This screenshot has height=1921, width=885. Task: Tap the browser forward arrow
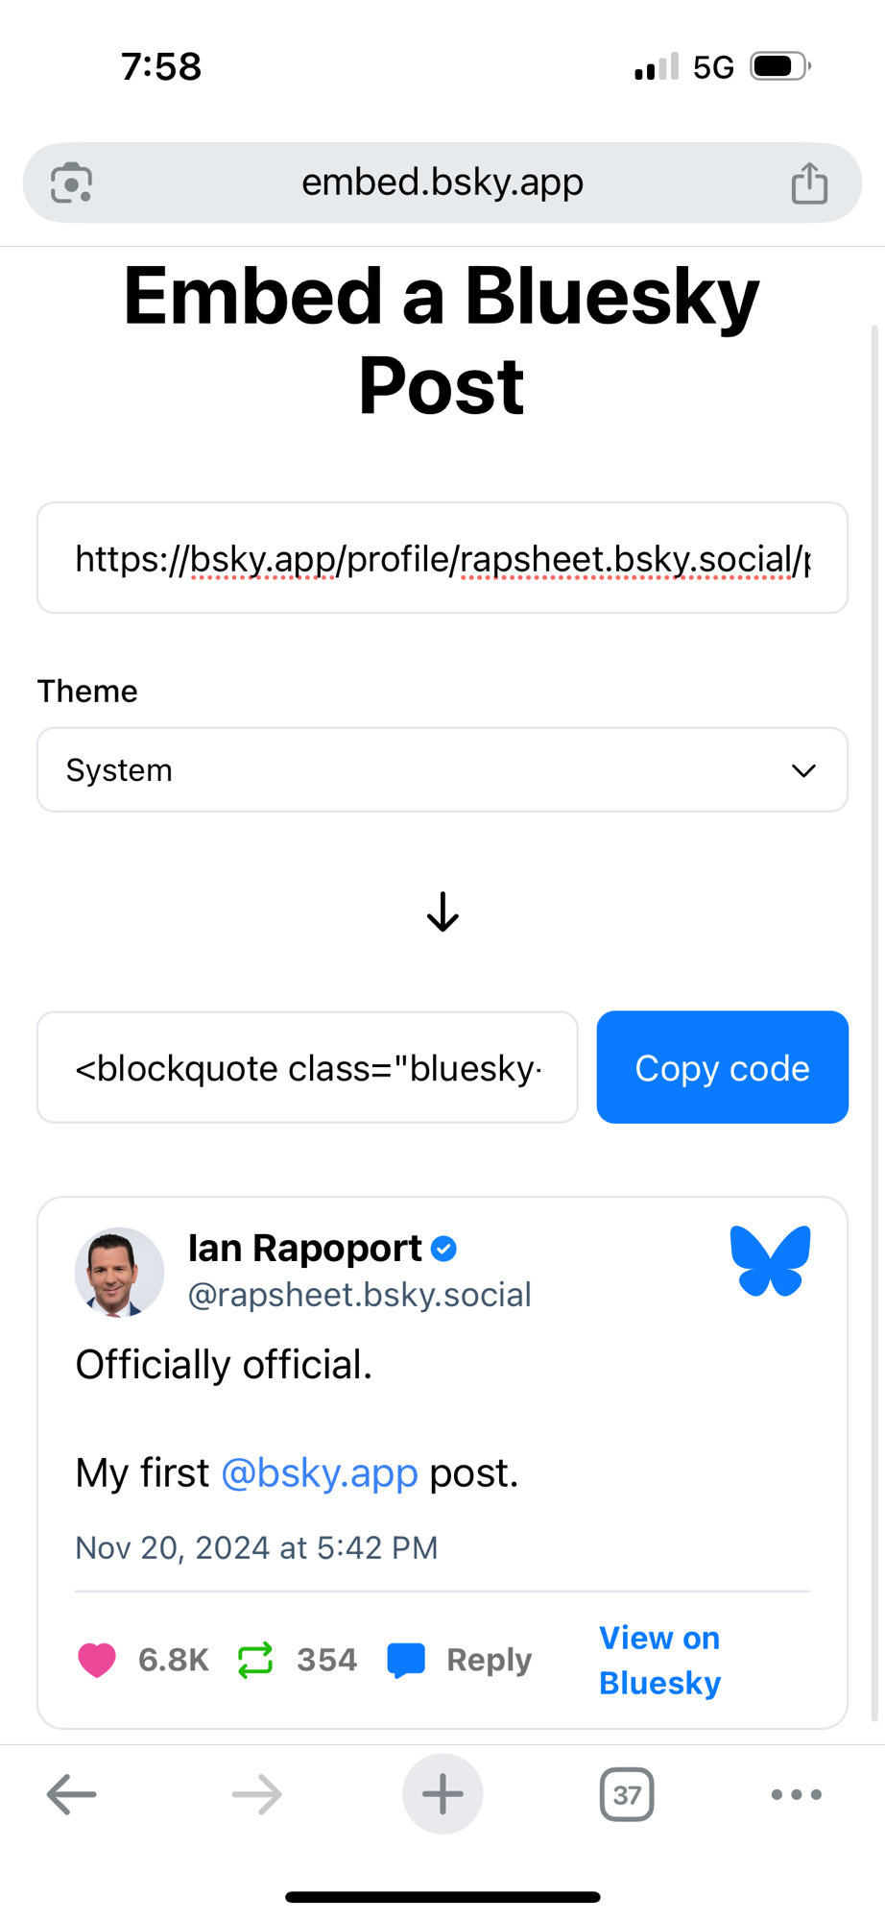(257, 1793)
